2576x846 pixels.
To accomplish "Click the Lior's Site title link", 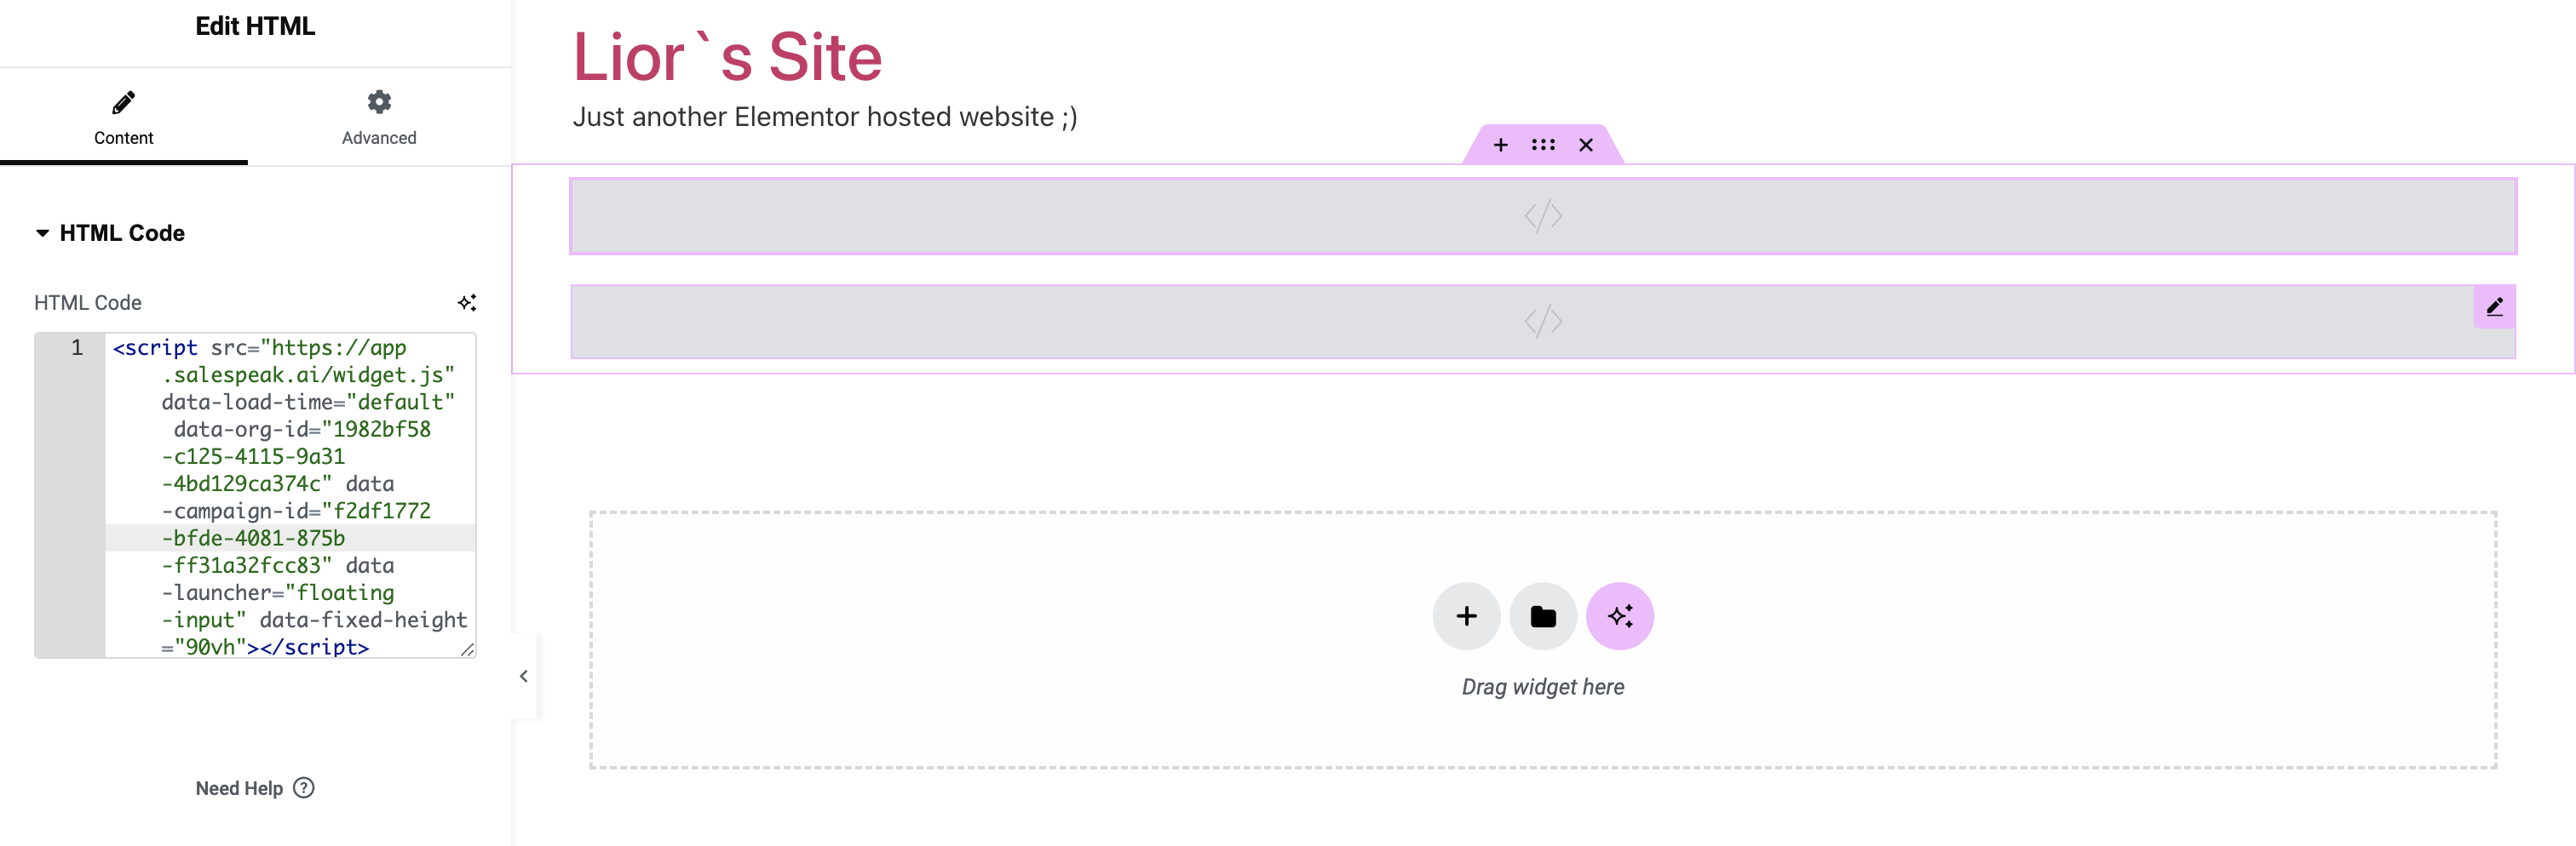I will (x=727, y=57).
